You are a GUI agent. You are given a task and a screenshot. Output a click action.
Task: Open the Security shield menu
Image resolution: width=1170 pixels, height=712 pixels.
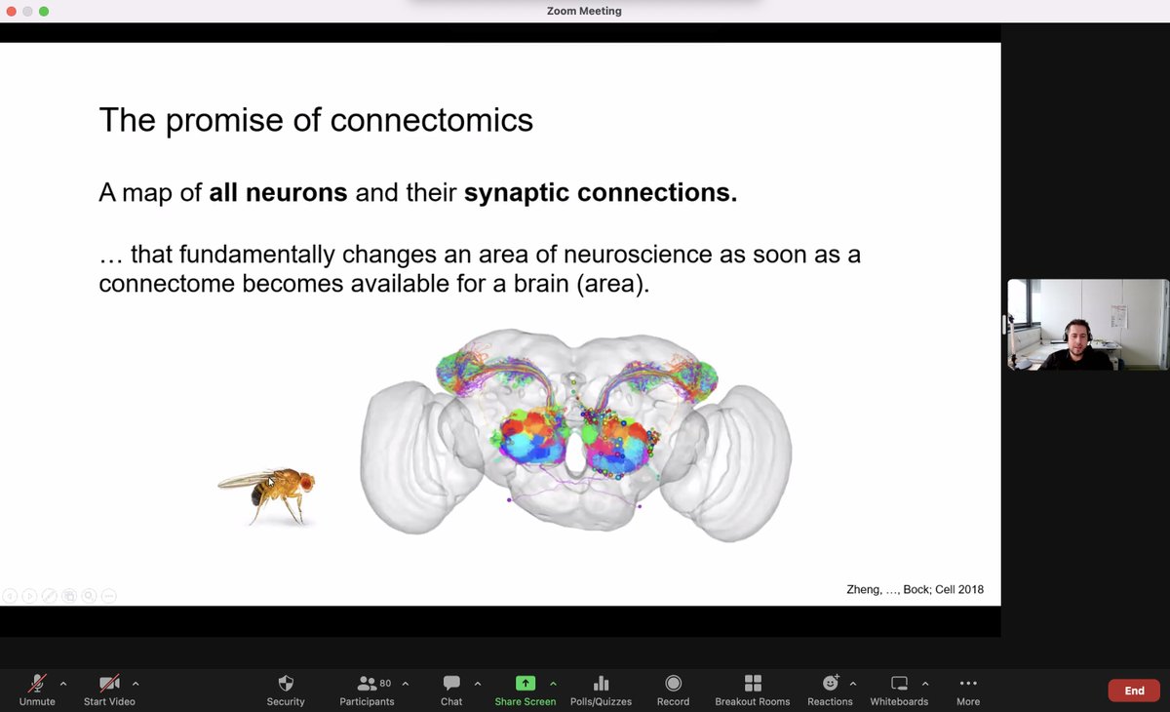[x=286, y=690]
